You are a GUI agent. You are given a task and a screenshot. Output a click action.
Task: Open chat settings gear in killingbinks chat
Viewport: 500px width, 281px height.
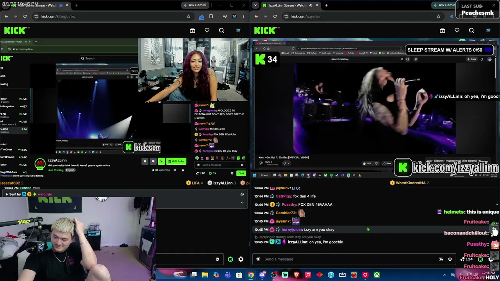point(241,259)
